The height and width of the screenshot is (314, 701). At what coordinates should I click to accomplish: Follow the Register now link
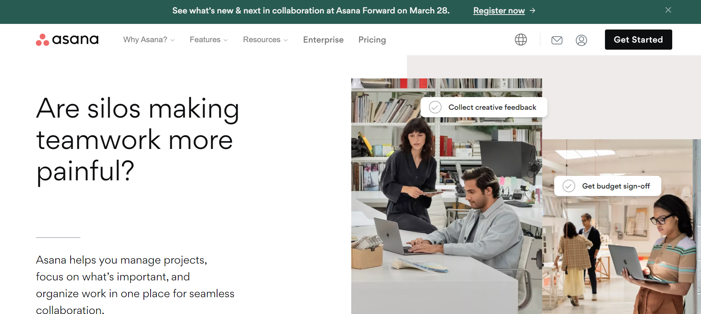click(x=499, y=11)
